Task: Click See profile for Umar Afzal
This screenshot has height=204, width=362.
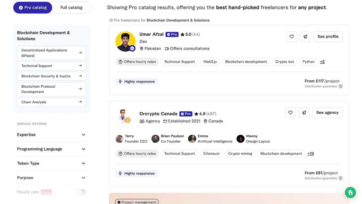Action: coord(328,37)
